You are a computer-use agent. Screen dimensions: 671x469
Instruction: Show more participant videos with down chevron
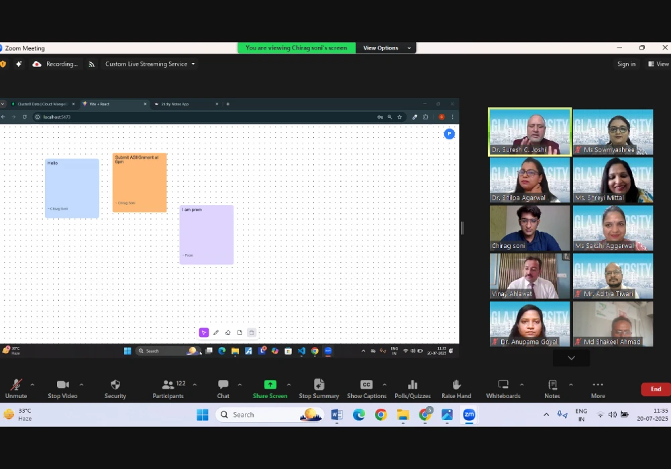coord(571,358)
